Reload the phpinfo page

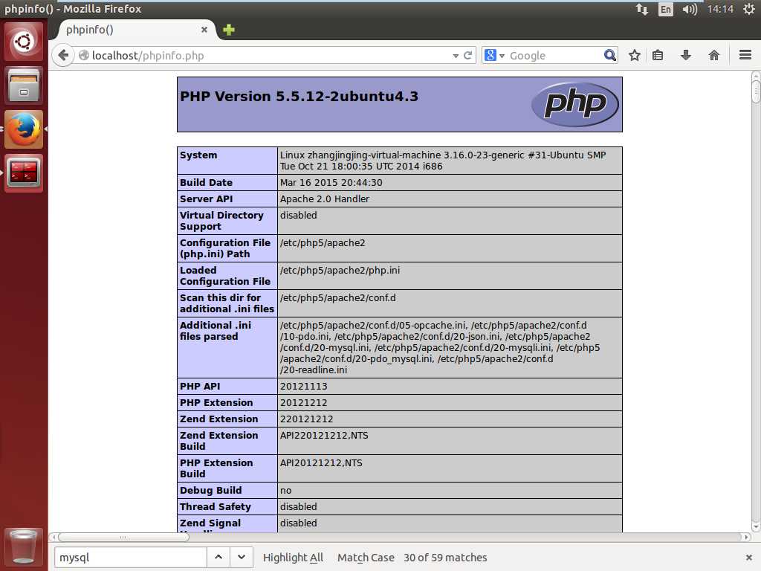click(x=468, y=55)
